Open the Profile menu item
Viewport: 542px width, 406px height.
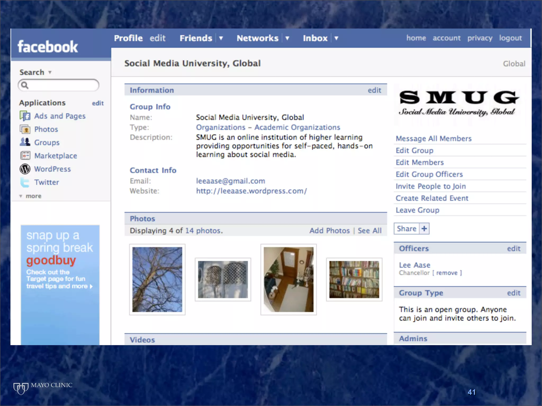coord(128,38)
